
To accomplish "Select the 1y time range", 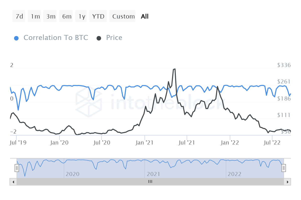I will coord(82,16).
